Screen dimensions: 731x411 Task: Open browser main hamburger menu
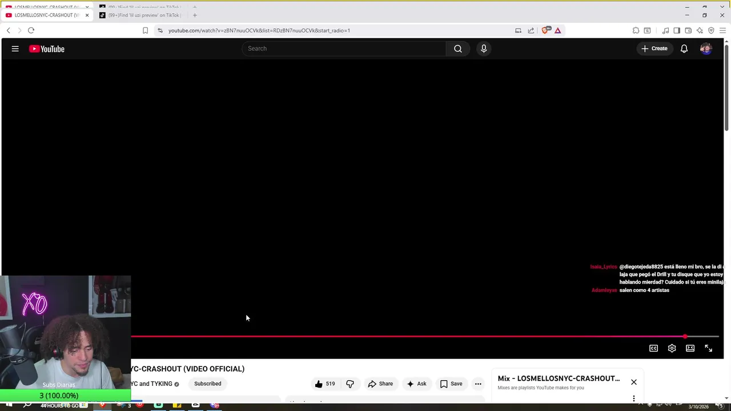722,30
